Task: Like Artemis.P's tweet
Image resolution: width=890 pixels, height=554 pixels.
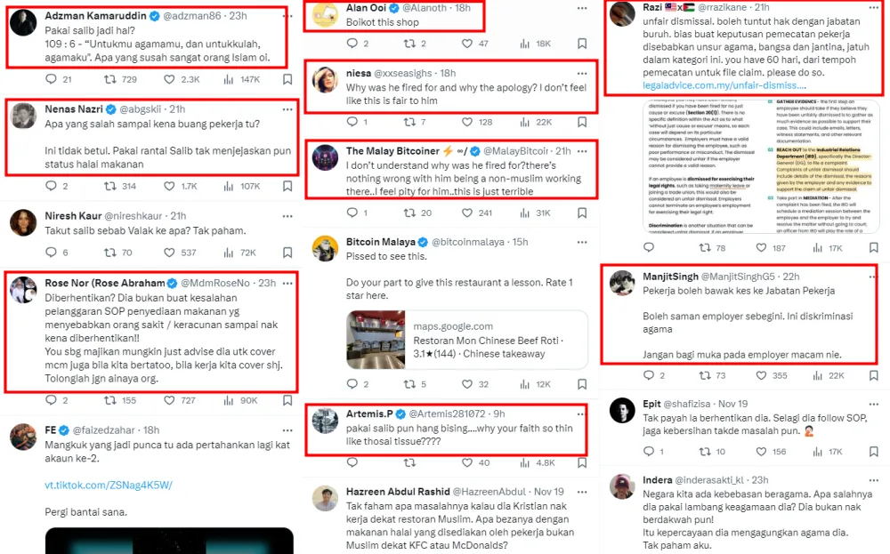Action: click(x=467, y=462)
